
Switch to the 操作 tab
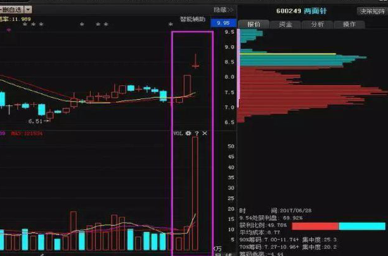tap(349, 24)
